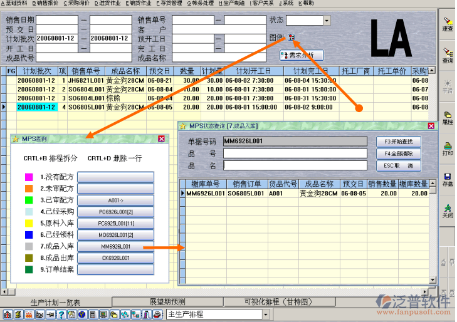Click the 需求分析 demand analysis button

tap(302, 55)
